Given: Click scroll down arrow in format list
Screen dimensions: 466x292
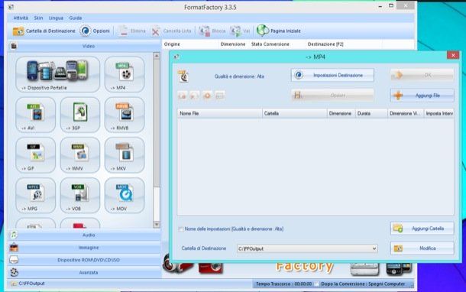Looking at the screenshot, I should pos(157,224).
